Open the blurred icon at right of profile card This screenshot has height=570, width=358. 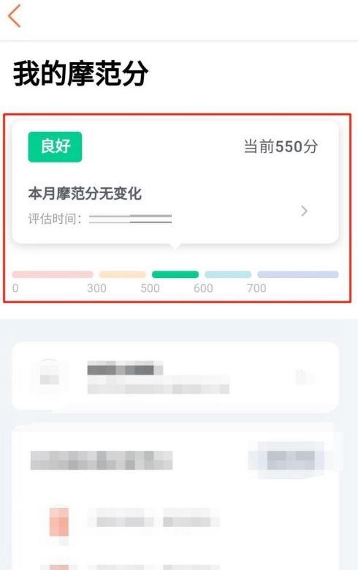(x=305, y=377)
